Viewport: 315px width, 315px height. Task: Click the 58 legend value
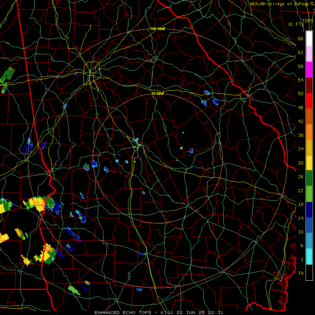tap(301, 66)
